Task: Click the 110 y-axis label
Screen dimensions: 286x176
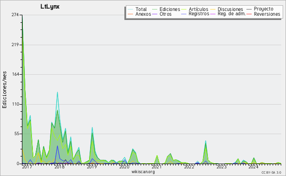Action: 15,104
